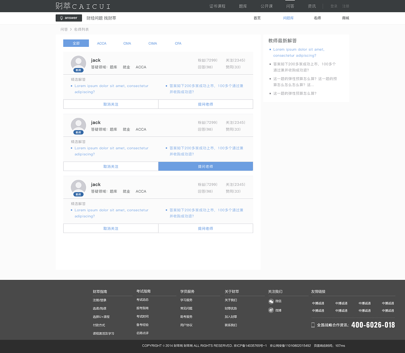Image resolution: width=405 pixels, height=353 pixels.
Task: Click the 财萃 CAICUI logo
Action: tap(83, 6)
